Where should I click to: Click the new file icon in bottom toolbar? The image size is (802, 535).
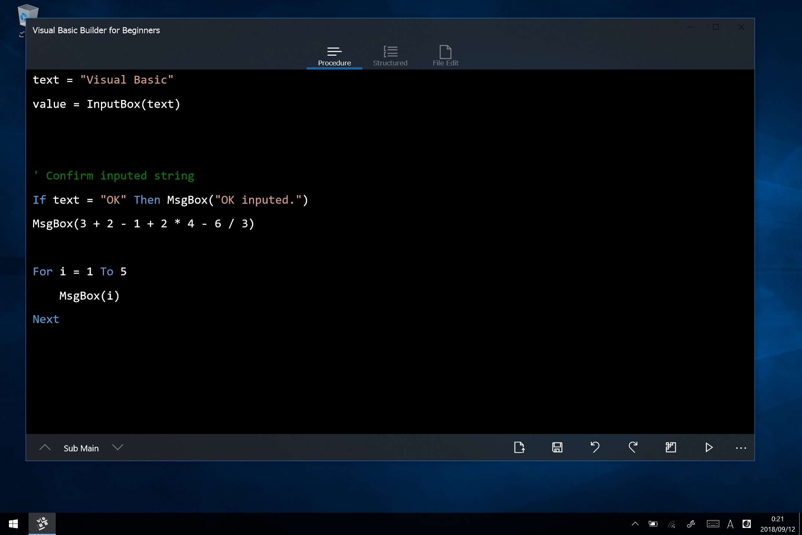point(519,447)
